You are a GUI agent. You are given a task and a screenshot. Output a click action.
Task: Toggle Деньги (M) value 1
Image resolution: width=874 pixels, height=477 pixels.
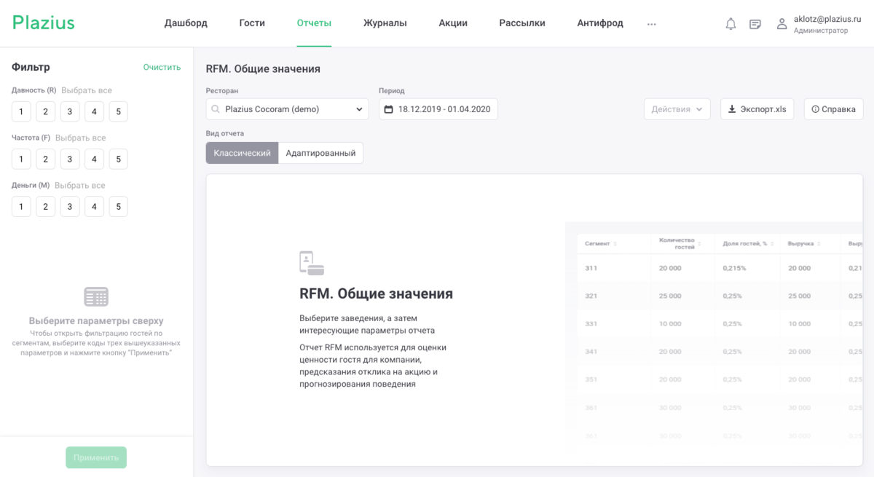point(21,207)
